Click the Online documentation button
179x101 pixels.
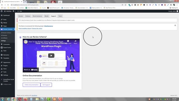click(x=31, y=85)
